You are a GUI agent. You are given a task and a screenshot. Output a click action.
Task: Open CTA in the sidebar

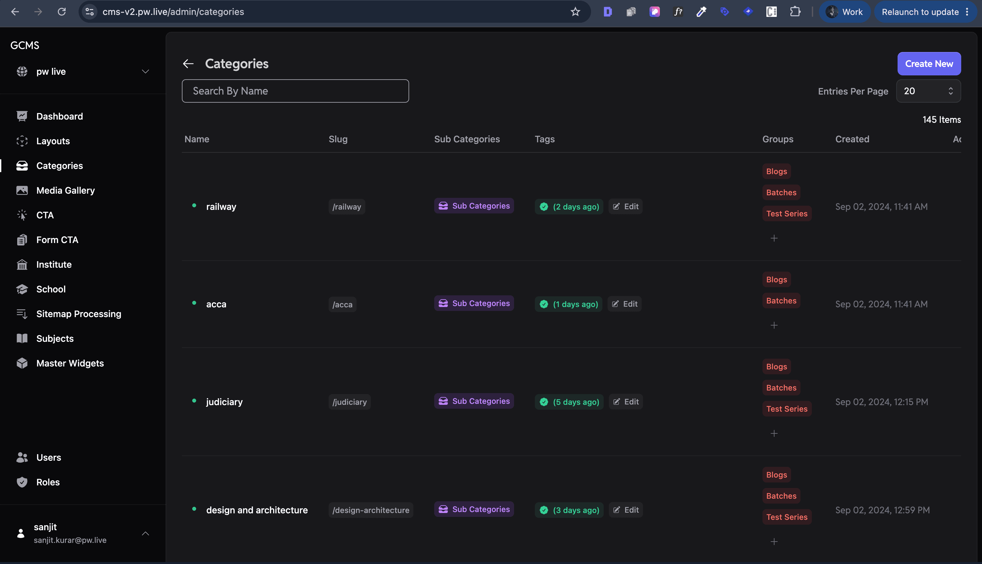pyautogui.click(x=45, y=215)
